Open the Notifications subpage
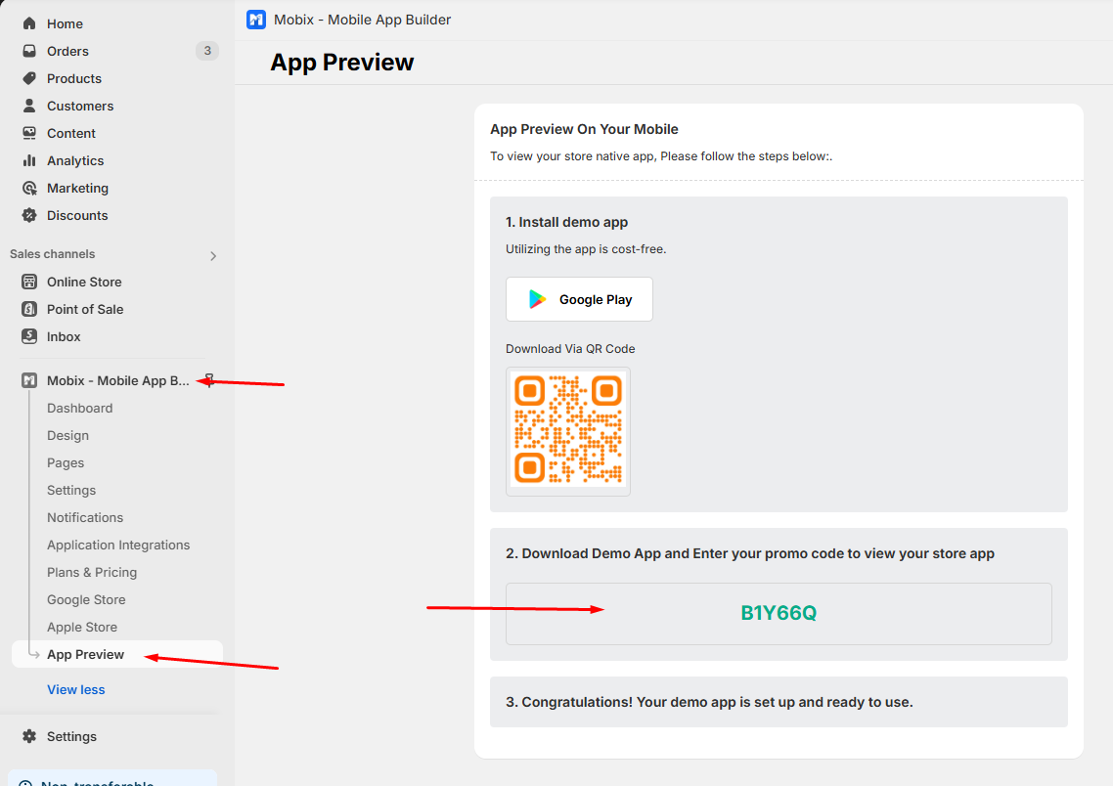 85,517
